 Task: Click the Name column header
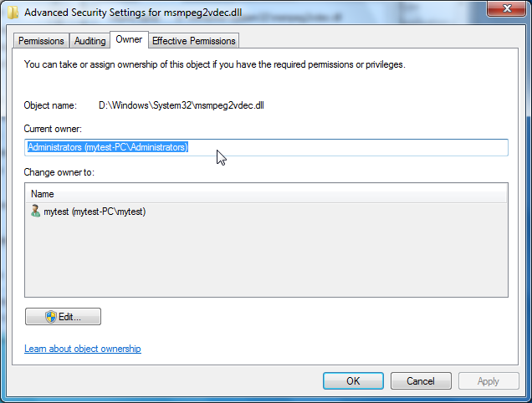click(x=266, y=194)
